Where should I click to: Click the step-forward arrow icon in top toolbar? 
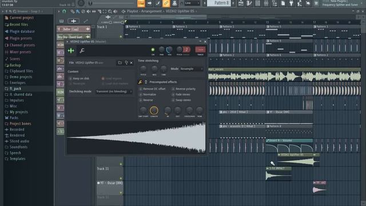click(149, 3)
